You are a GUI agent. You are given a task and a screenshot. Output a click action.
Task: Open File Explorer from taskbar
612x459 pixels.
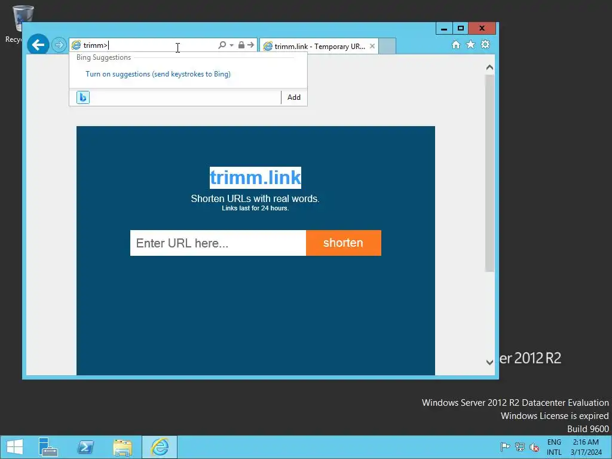[123, 447]
